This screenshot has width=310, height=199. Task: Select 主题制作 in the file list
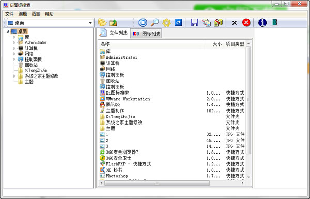pyautogui.click(x=173, y=111)
